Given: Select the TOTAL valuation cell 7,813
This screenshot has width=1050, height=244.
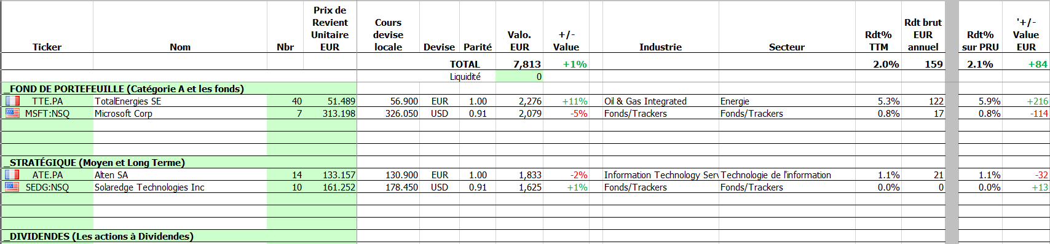Looking at the screenshot, I should 519,64.
